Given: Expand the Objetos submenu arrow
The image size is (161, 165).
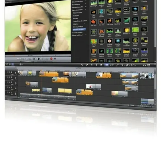Looking at the screenshot, I should point(85,24).
